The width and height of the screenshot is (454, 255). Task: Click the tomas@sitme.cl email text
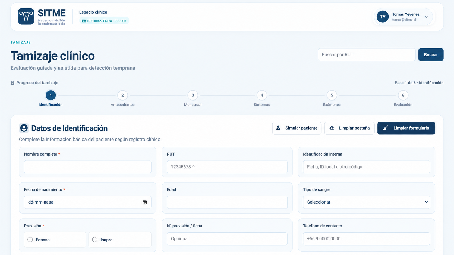pyautogui.click(x=404, y=20)
